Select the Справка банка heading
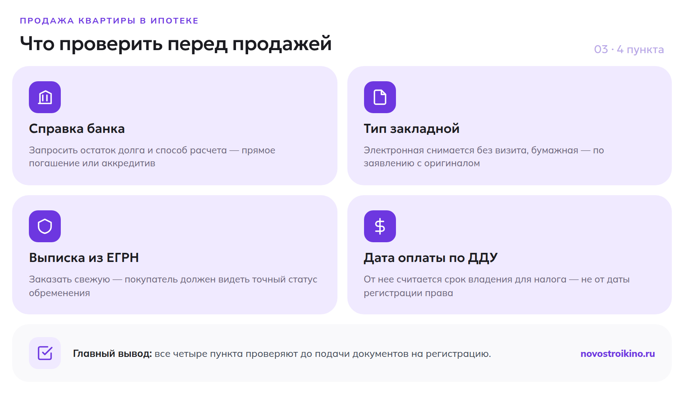Viewport: 684px width, 407px height. (77, 129)
